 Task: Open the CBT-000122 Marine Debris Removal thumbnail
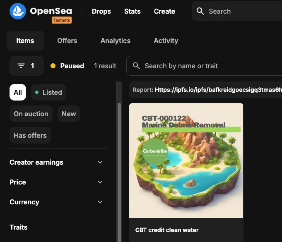pos(186,161)
